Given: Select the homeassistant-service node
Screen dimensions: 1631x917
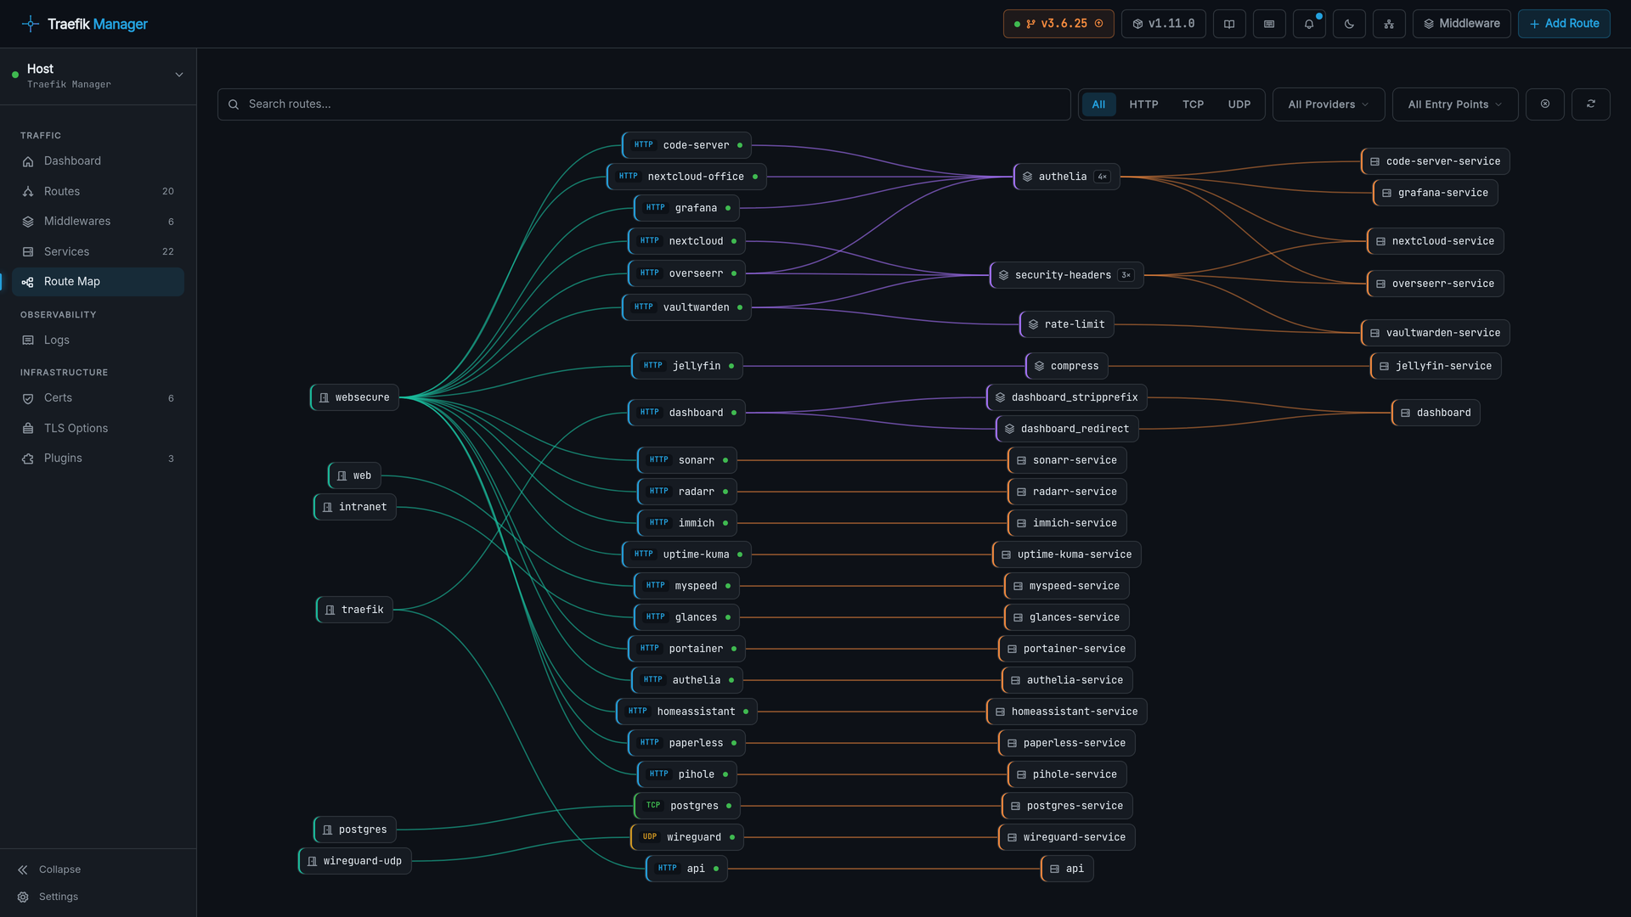Looking at the screenshot, I should click(1066, 712).
